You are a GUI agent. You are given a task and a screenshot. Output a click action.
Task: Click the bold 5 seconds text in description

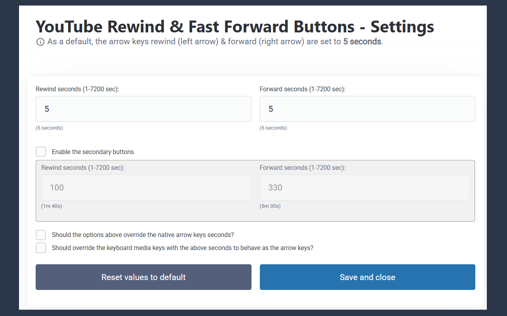point(362,41)
